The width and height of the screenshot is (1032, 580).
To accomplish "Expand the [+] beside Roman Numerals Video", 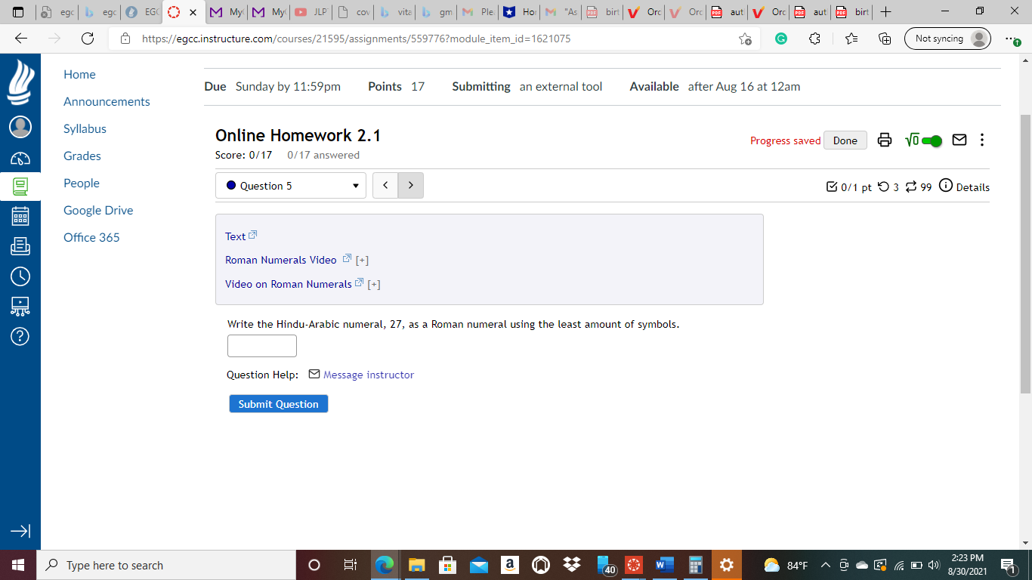I will pos(363,261).
